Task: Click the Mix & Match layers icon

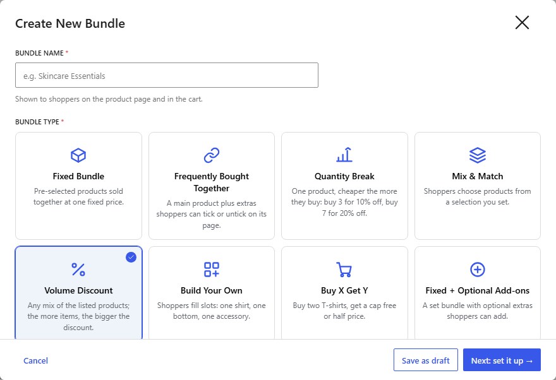Action: click(477, 155)
